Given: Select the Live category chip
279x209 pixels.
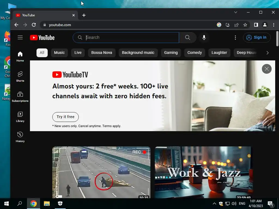Looking at the screenshot, I should point(78,53).
